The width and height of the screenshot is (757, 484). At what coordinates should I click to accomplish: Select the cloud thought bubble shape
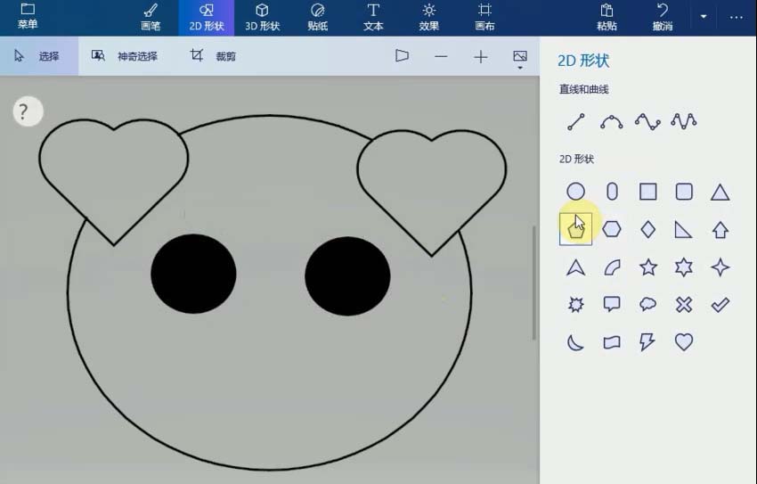point(647,304)
